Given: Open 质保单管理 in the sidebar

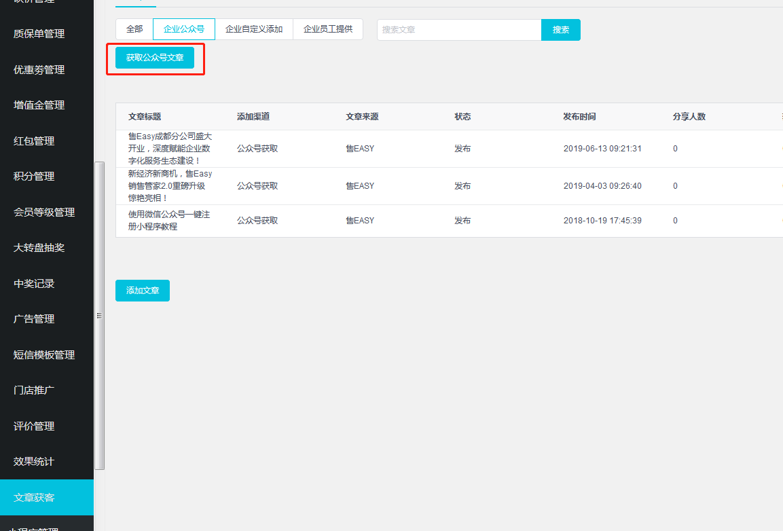Looking at the screenshot, I should (39, 34).
